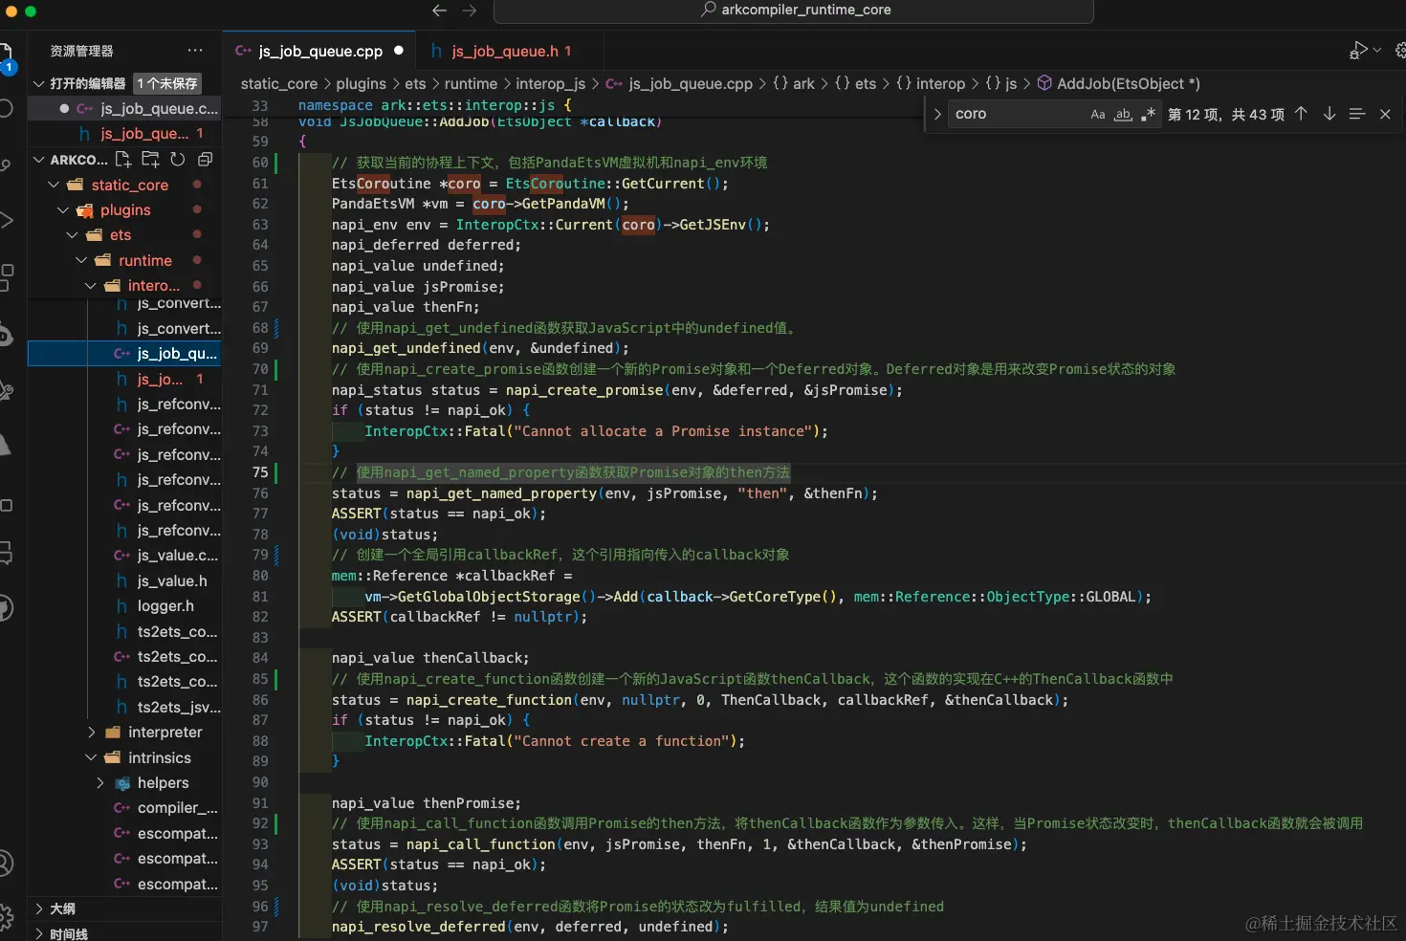Collapse all folders in explorer

[205, 159]
